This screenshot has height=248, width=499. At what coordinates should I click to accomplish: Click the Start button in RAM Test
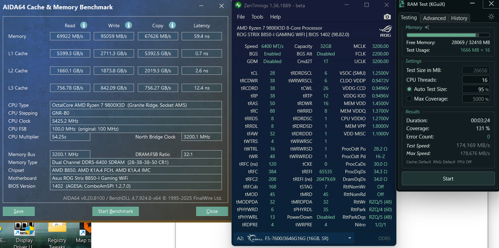pyautogui.click(x=448, y=179)
